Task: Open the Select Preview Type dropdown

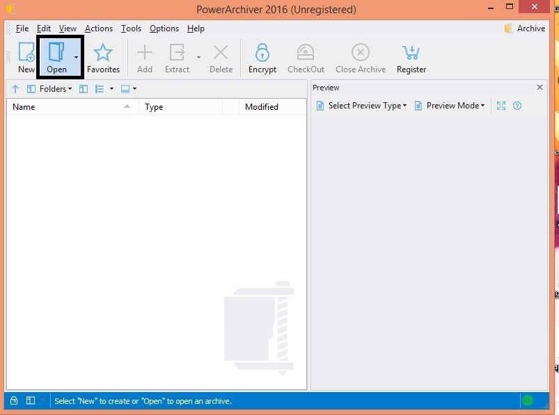Action: pyautogui.click(x=361, y=106)
